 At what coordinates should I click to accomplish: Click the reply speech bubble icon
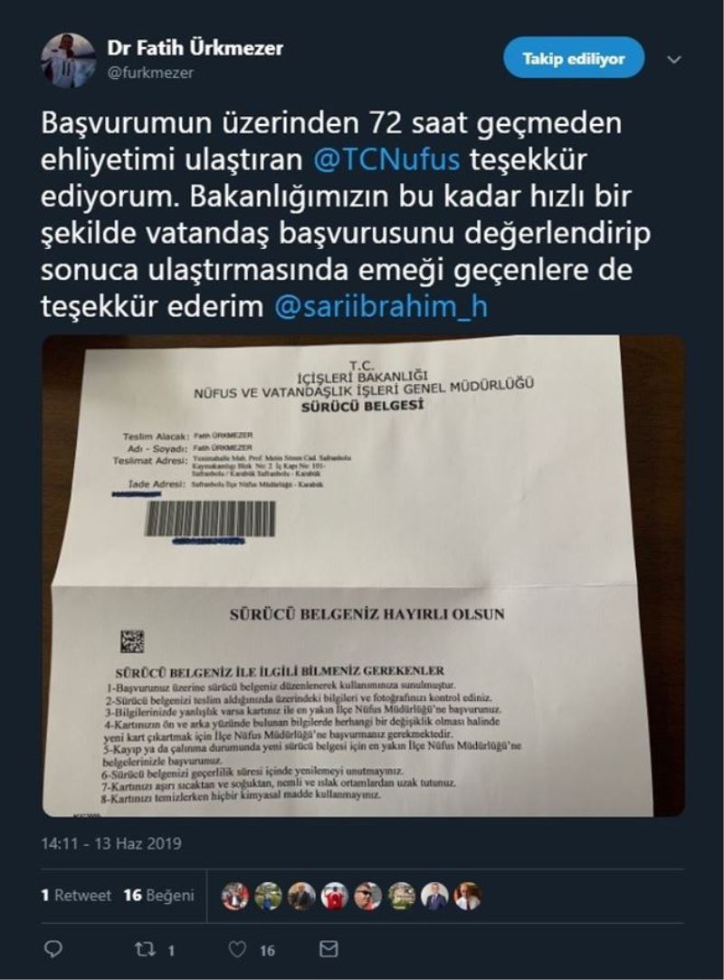(53, 949)
